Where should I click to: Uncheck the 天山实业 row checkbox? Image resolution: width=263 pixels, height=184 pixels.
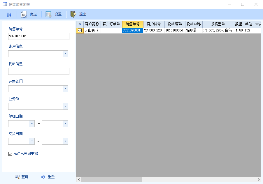click(80, 31)
